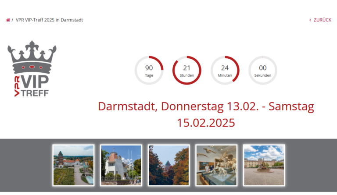The height and width of the screenshot is (195, 337).
Task: Click the 00 Sekunden countdown circle
Action: pyautogui.click(x=263, y=71)
